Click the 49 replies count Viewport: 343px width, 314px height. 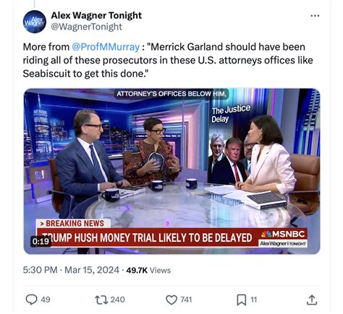point(46,300)
